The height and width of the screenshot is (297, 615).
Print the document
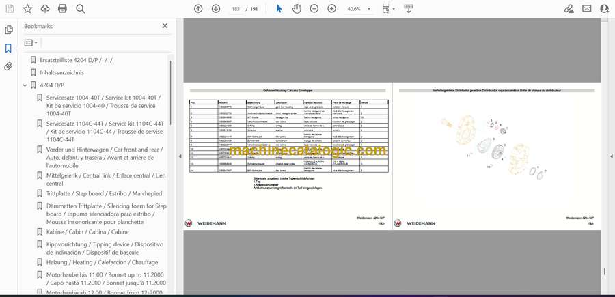pos(62,9)
